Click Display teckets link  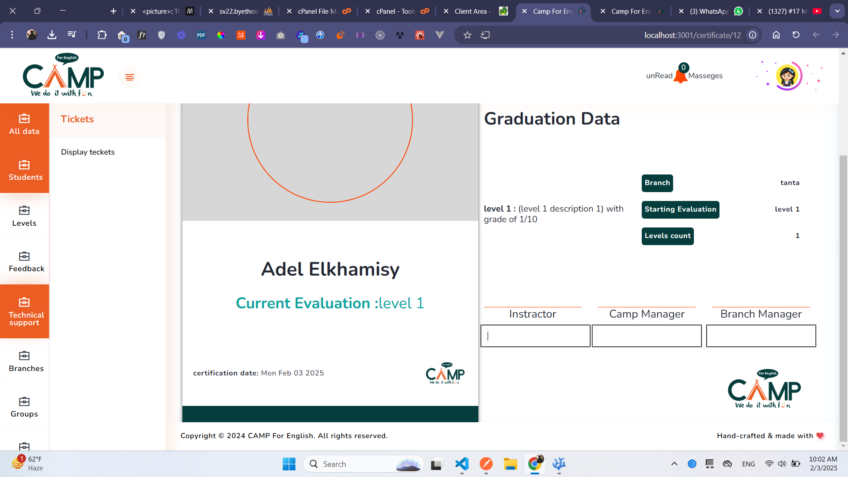(x=88, y=152)
